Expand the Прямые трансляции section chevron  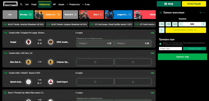[204, 13]
